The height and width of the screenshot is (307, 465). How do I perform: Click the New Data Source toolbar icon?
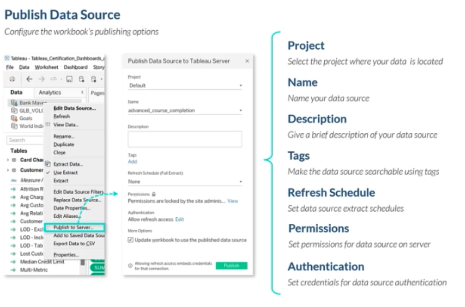pyautogui.click(x=81, y=79)
